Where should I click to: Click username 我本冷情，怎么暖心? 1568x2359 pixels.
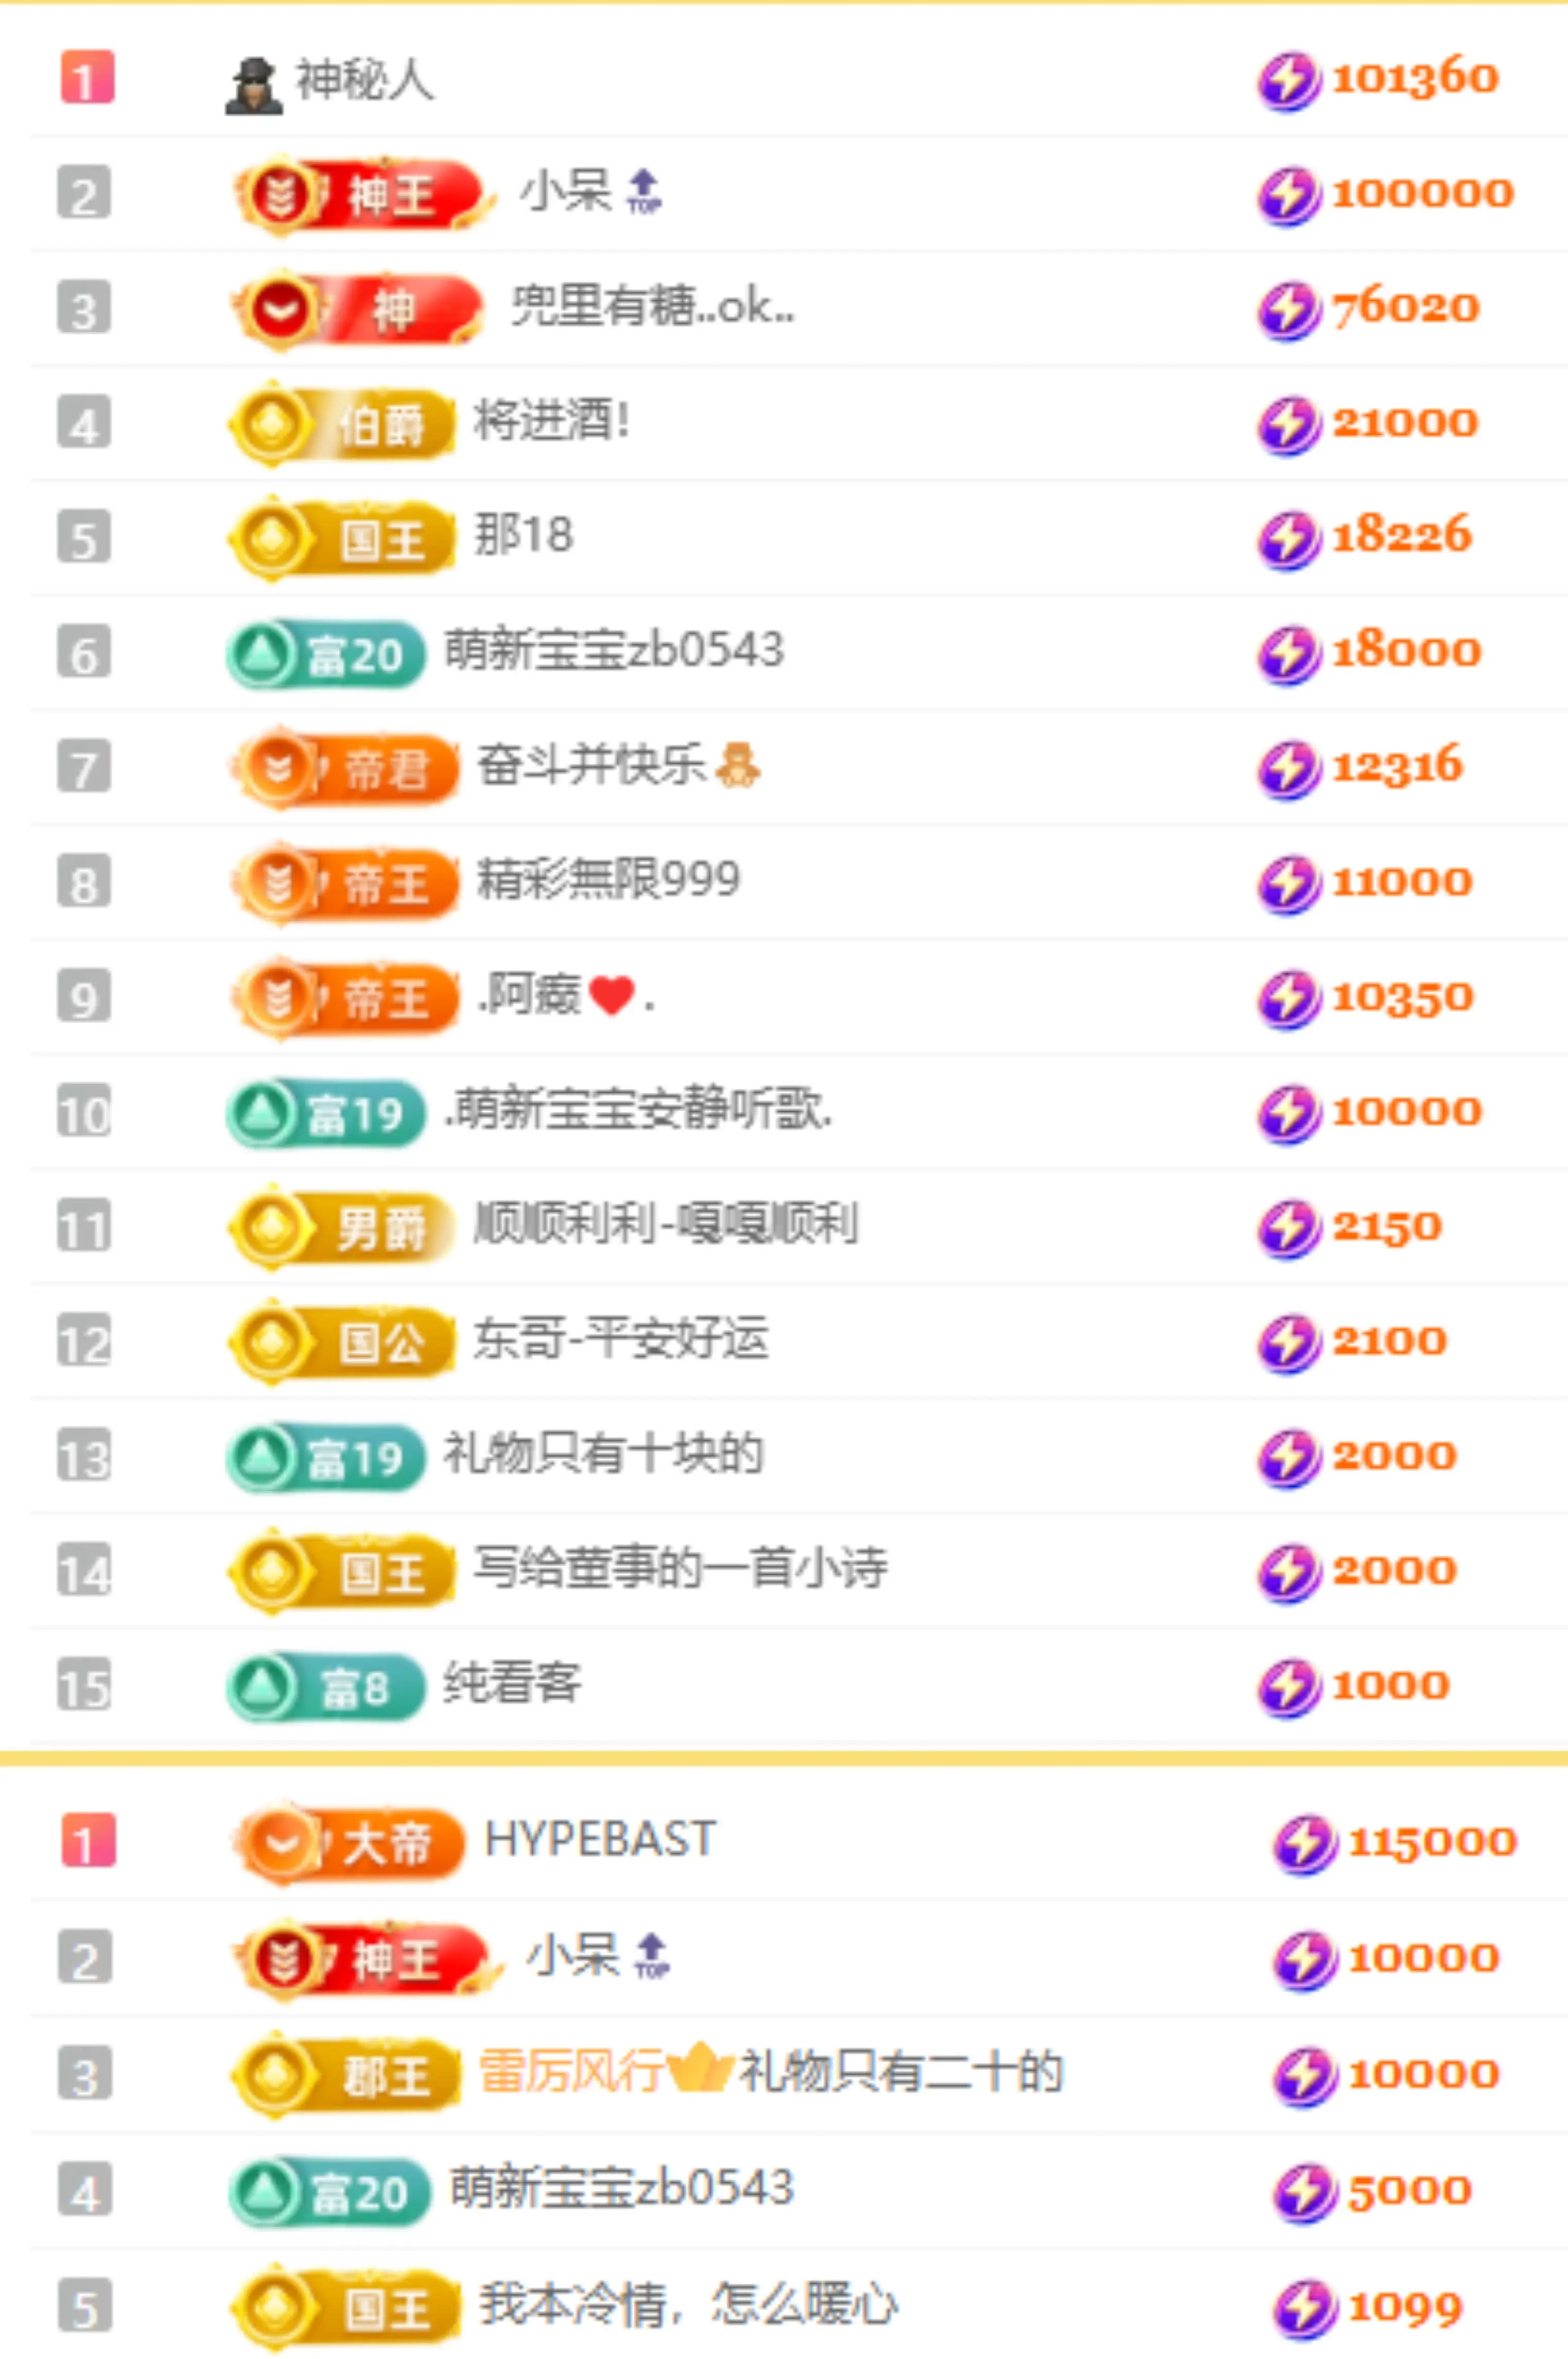(688, 2304)
